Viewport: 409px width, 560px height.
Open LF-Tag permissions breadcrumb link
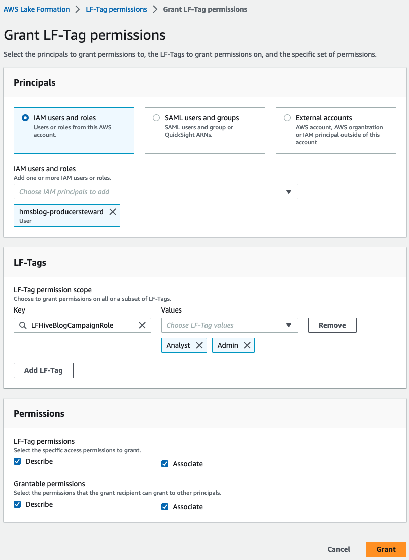(x=116, y=9)
